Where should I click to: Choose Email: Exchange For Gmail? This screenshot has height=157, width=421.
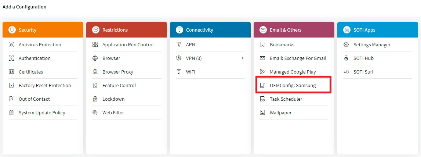click(x=298, y=58)
